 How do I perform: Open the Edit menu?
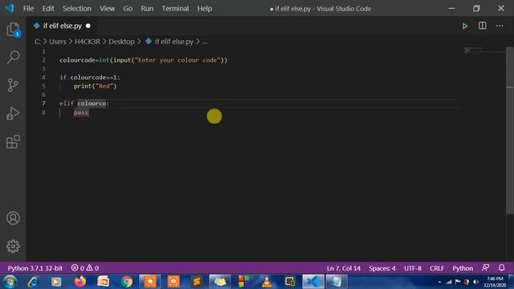click(x=48, y=9)
